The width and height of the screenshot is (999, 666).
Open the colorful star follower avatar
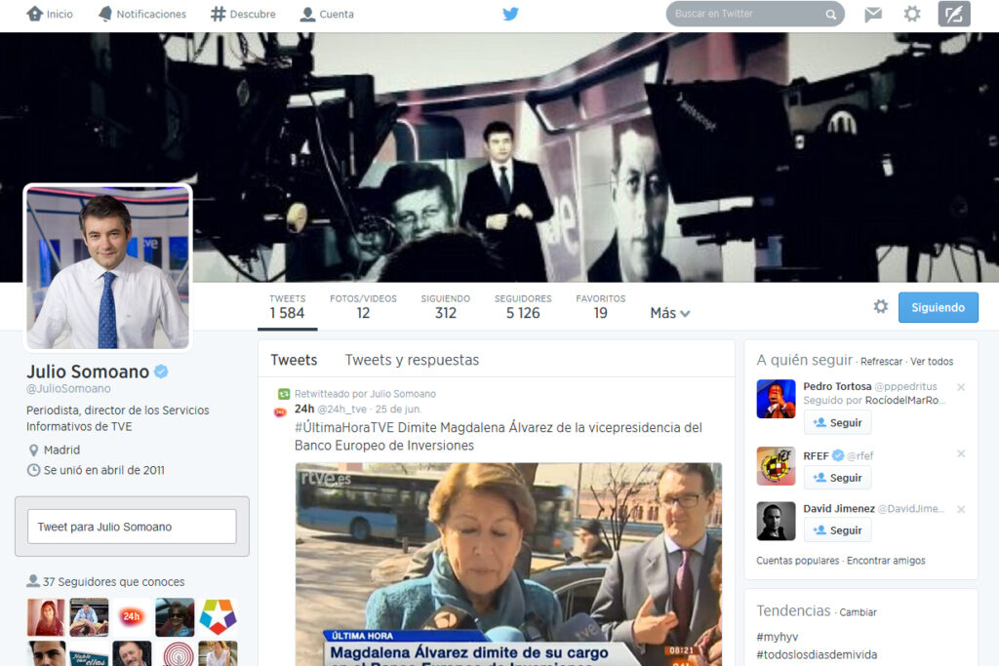[218, 616]
